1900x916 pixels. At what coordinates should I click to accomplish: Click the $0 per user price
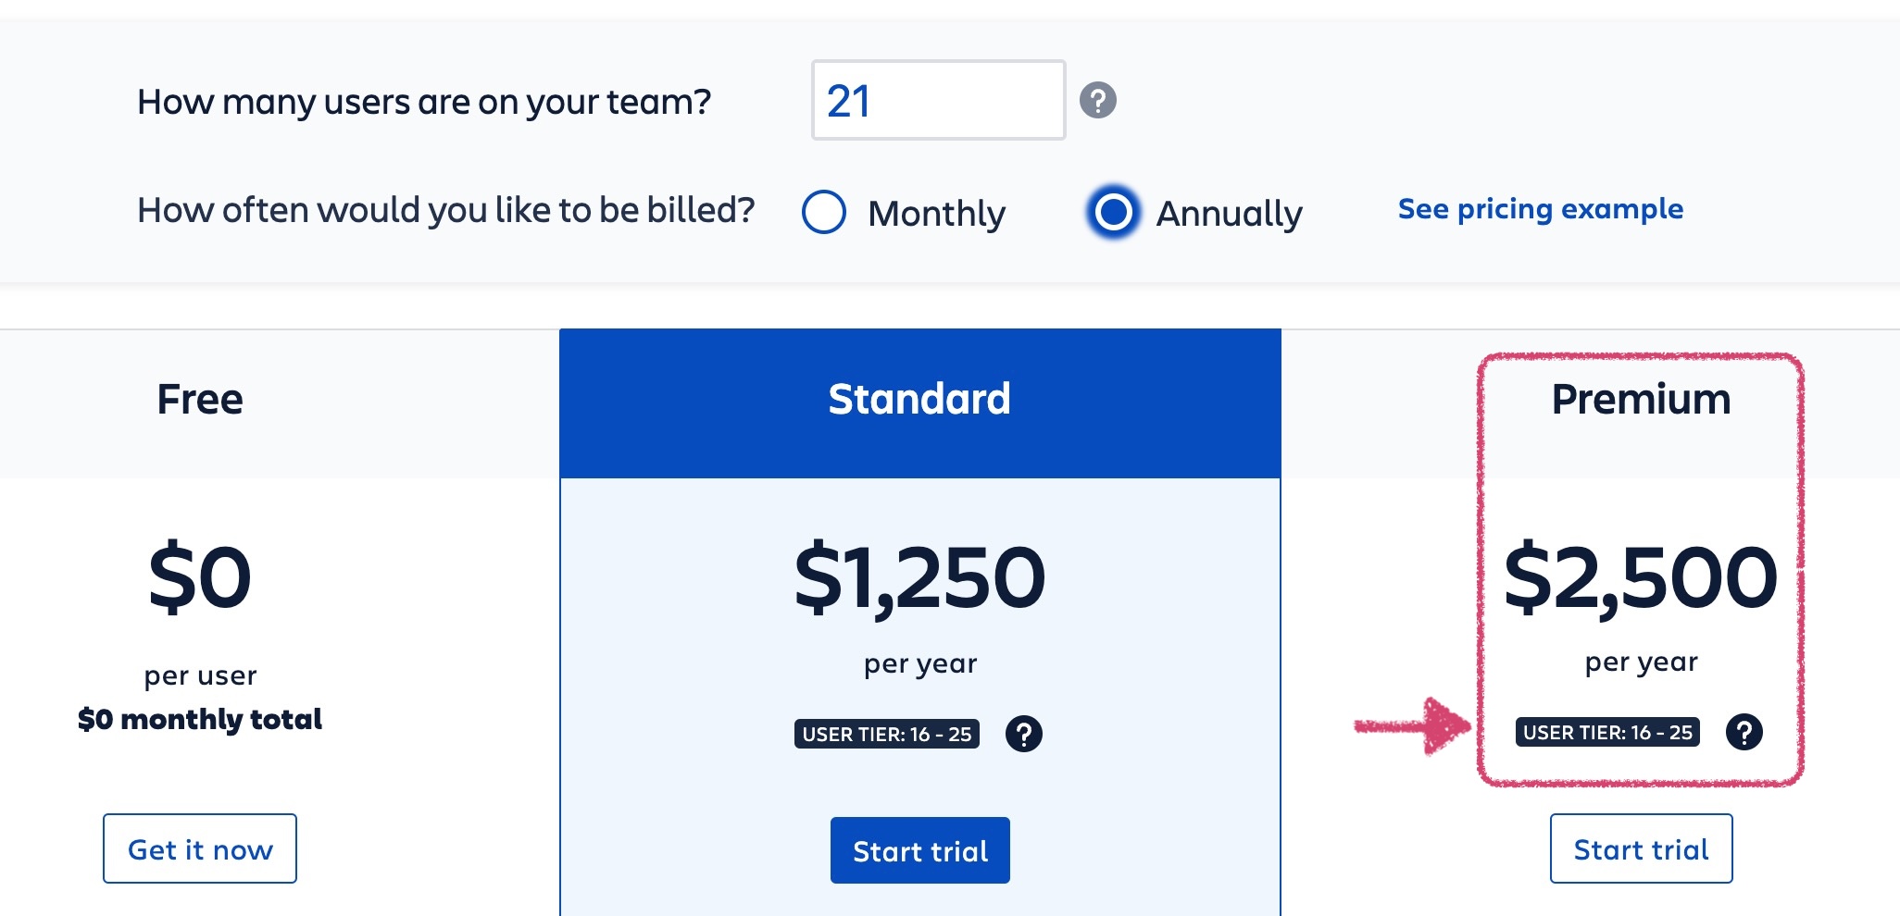click(200, 577)
